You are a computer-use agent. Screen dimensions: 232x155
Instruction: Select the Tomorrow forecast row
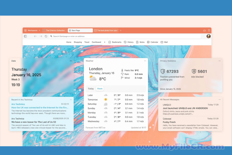pyautogui.click(x=116, y=99)
